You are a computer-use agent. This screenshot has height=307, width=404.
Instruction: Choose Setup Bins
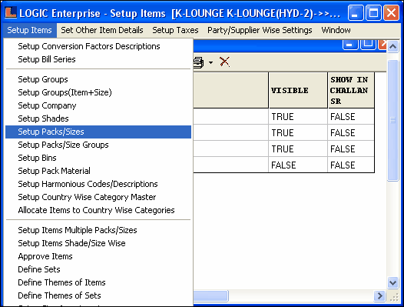tap(98, 158)
